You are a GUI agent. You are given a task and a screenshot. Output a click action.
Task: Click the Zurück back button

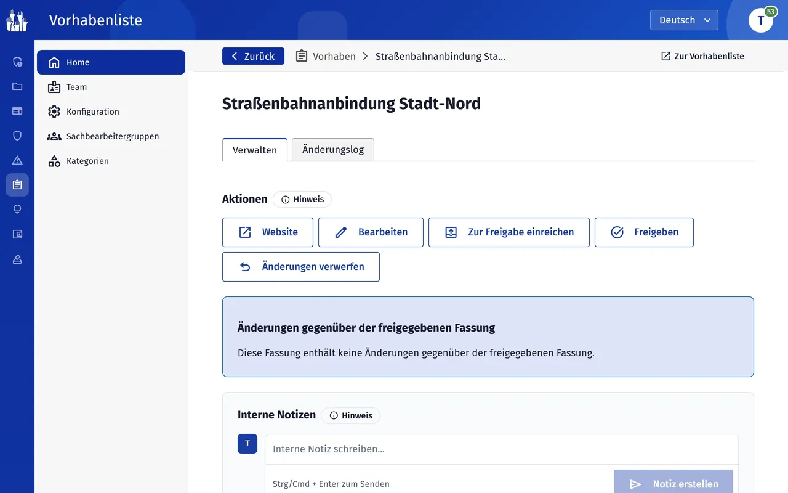click(253, 56)
